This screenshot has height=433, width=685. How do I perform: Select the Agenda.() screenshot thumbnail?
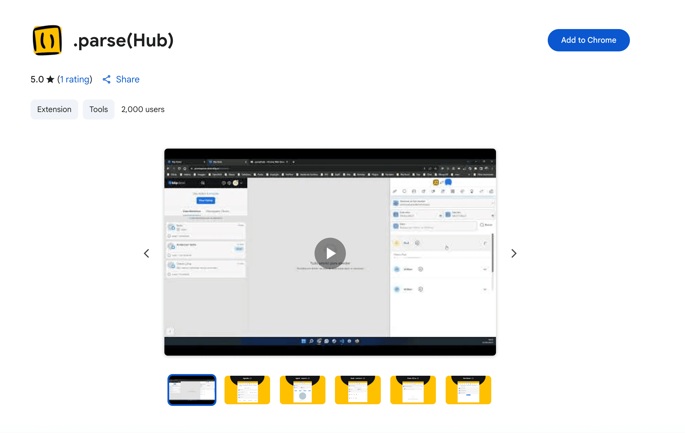(x=247, y=390)
